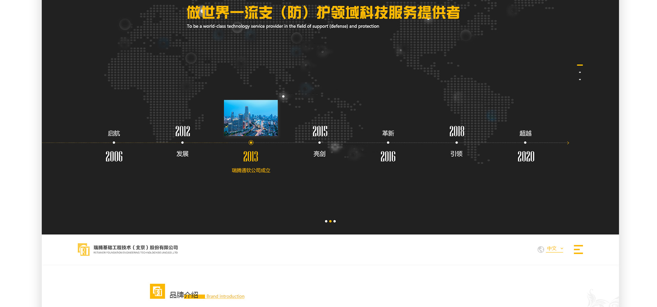657x307 pixels.
Task: Jump to third section side indicator
Action: [x=580, y=79]
